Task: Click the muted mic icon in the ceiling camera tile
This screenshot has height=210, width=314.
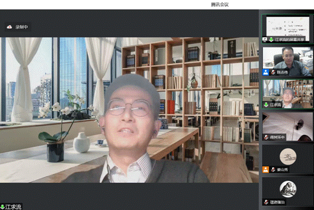Action: click(266, 137)
